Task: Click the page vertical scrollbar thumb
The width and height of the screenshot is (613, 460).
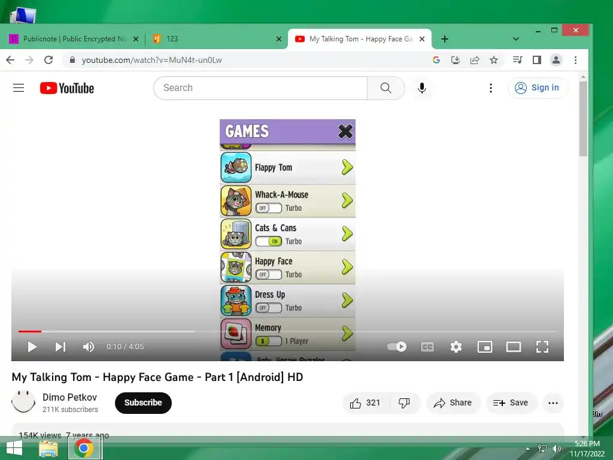Action: tap(583, 119)
